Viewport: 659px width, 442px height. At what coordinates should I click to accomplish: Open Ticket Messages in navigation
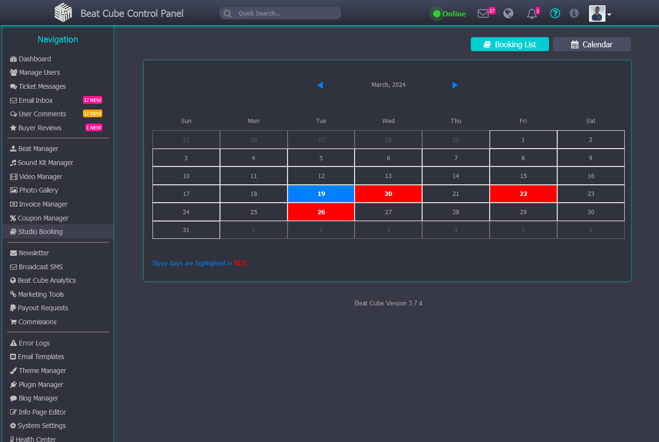tap(38, 86)
